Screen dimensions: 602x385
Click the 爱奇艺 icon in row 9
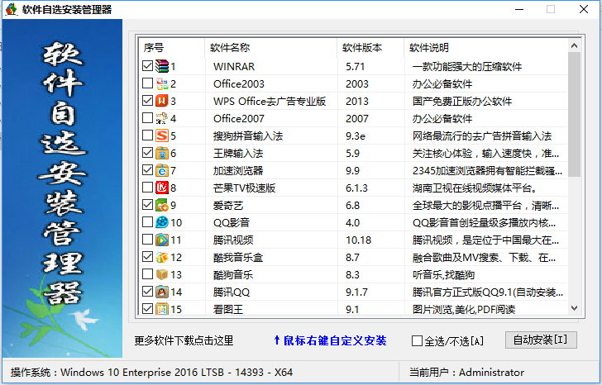[162, 205]
